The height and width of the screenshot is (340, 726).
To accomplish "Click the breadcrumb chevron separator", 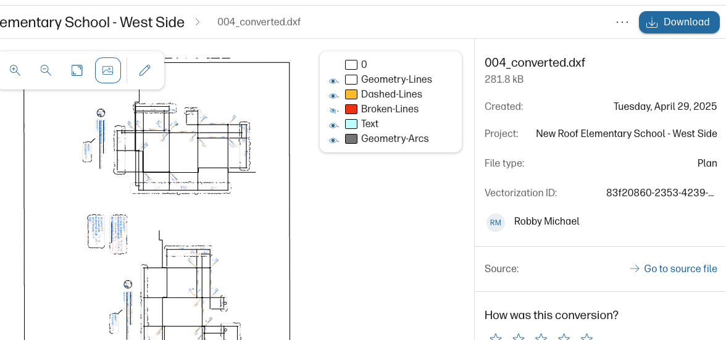I will point(198,22).
